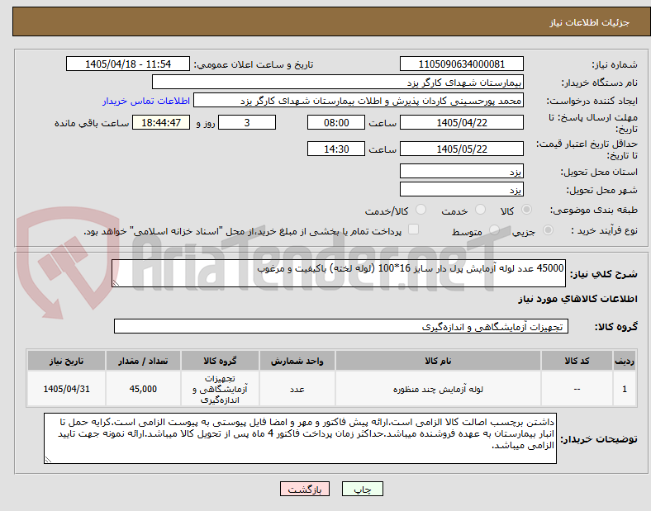Viewport: 651px width, 511px height.
Task: Click the quantity cell 45,000
Action: click(x=143, y=389)
